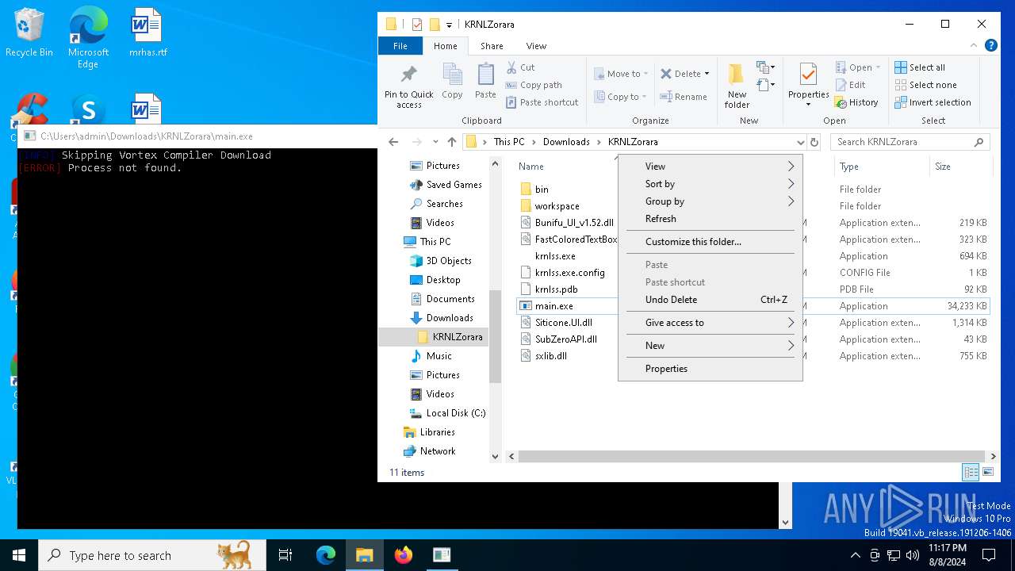1015x571 pixels.
Task: Click Edit in the Open group
Action: point(850,85)
